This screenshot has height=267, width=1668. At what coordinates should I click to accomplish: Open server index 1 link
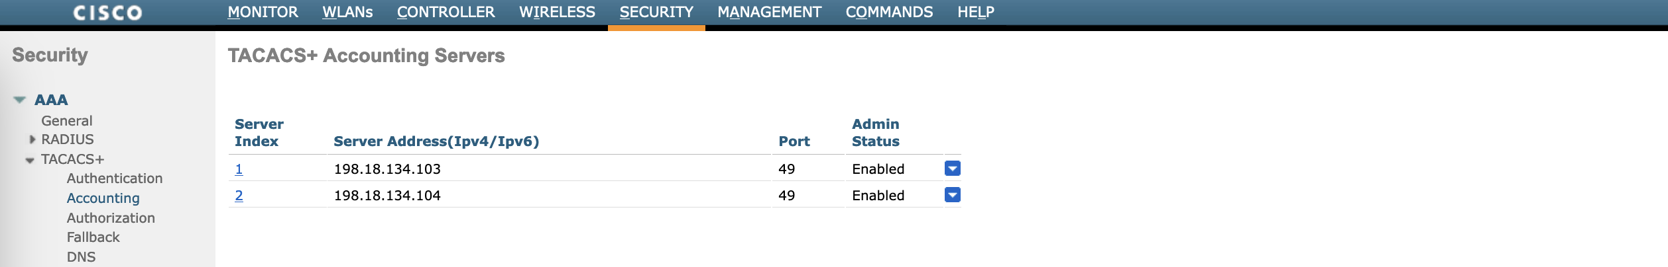pyautogui.click(x=239, y=169)
